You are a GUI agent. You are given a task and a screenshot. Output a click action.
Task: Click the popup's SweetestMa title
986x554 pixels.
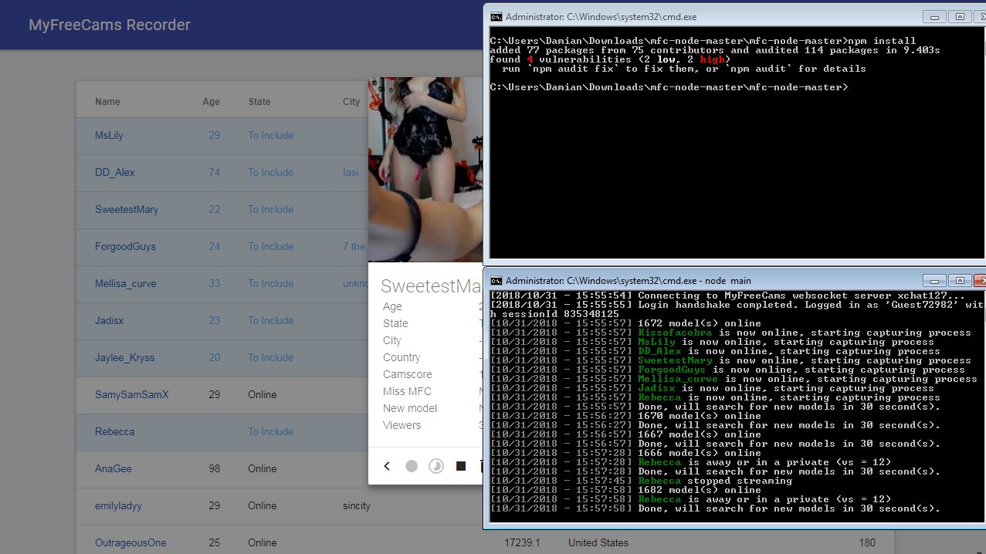[x=432, y=286]
